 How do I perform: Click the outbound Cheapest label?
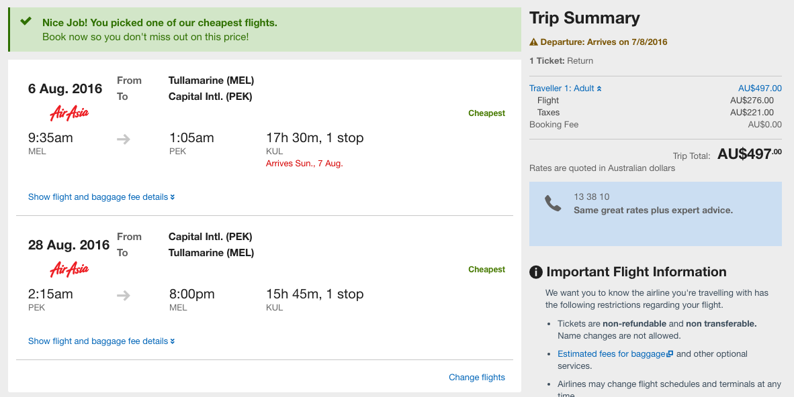[486, 113]
